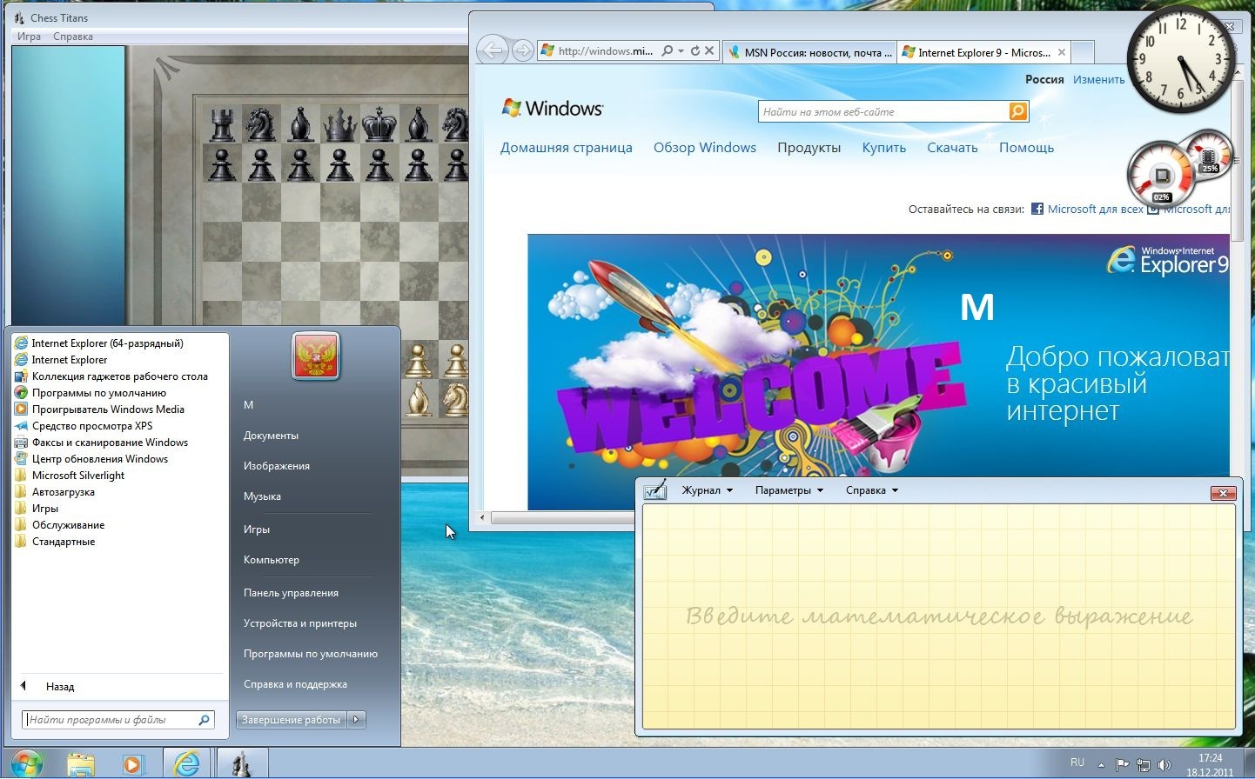Open Windows Media Player from taskbar
This screenshot has width=1255, height=779.
tap(132, 764)
